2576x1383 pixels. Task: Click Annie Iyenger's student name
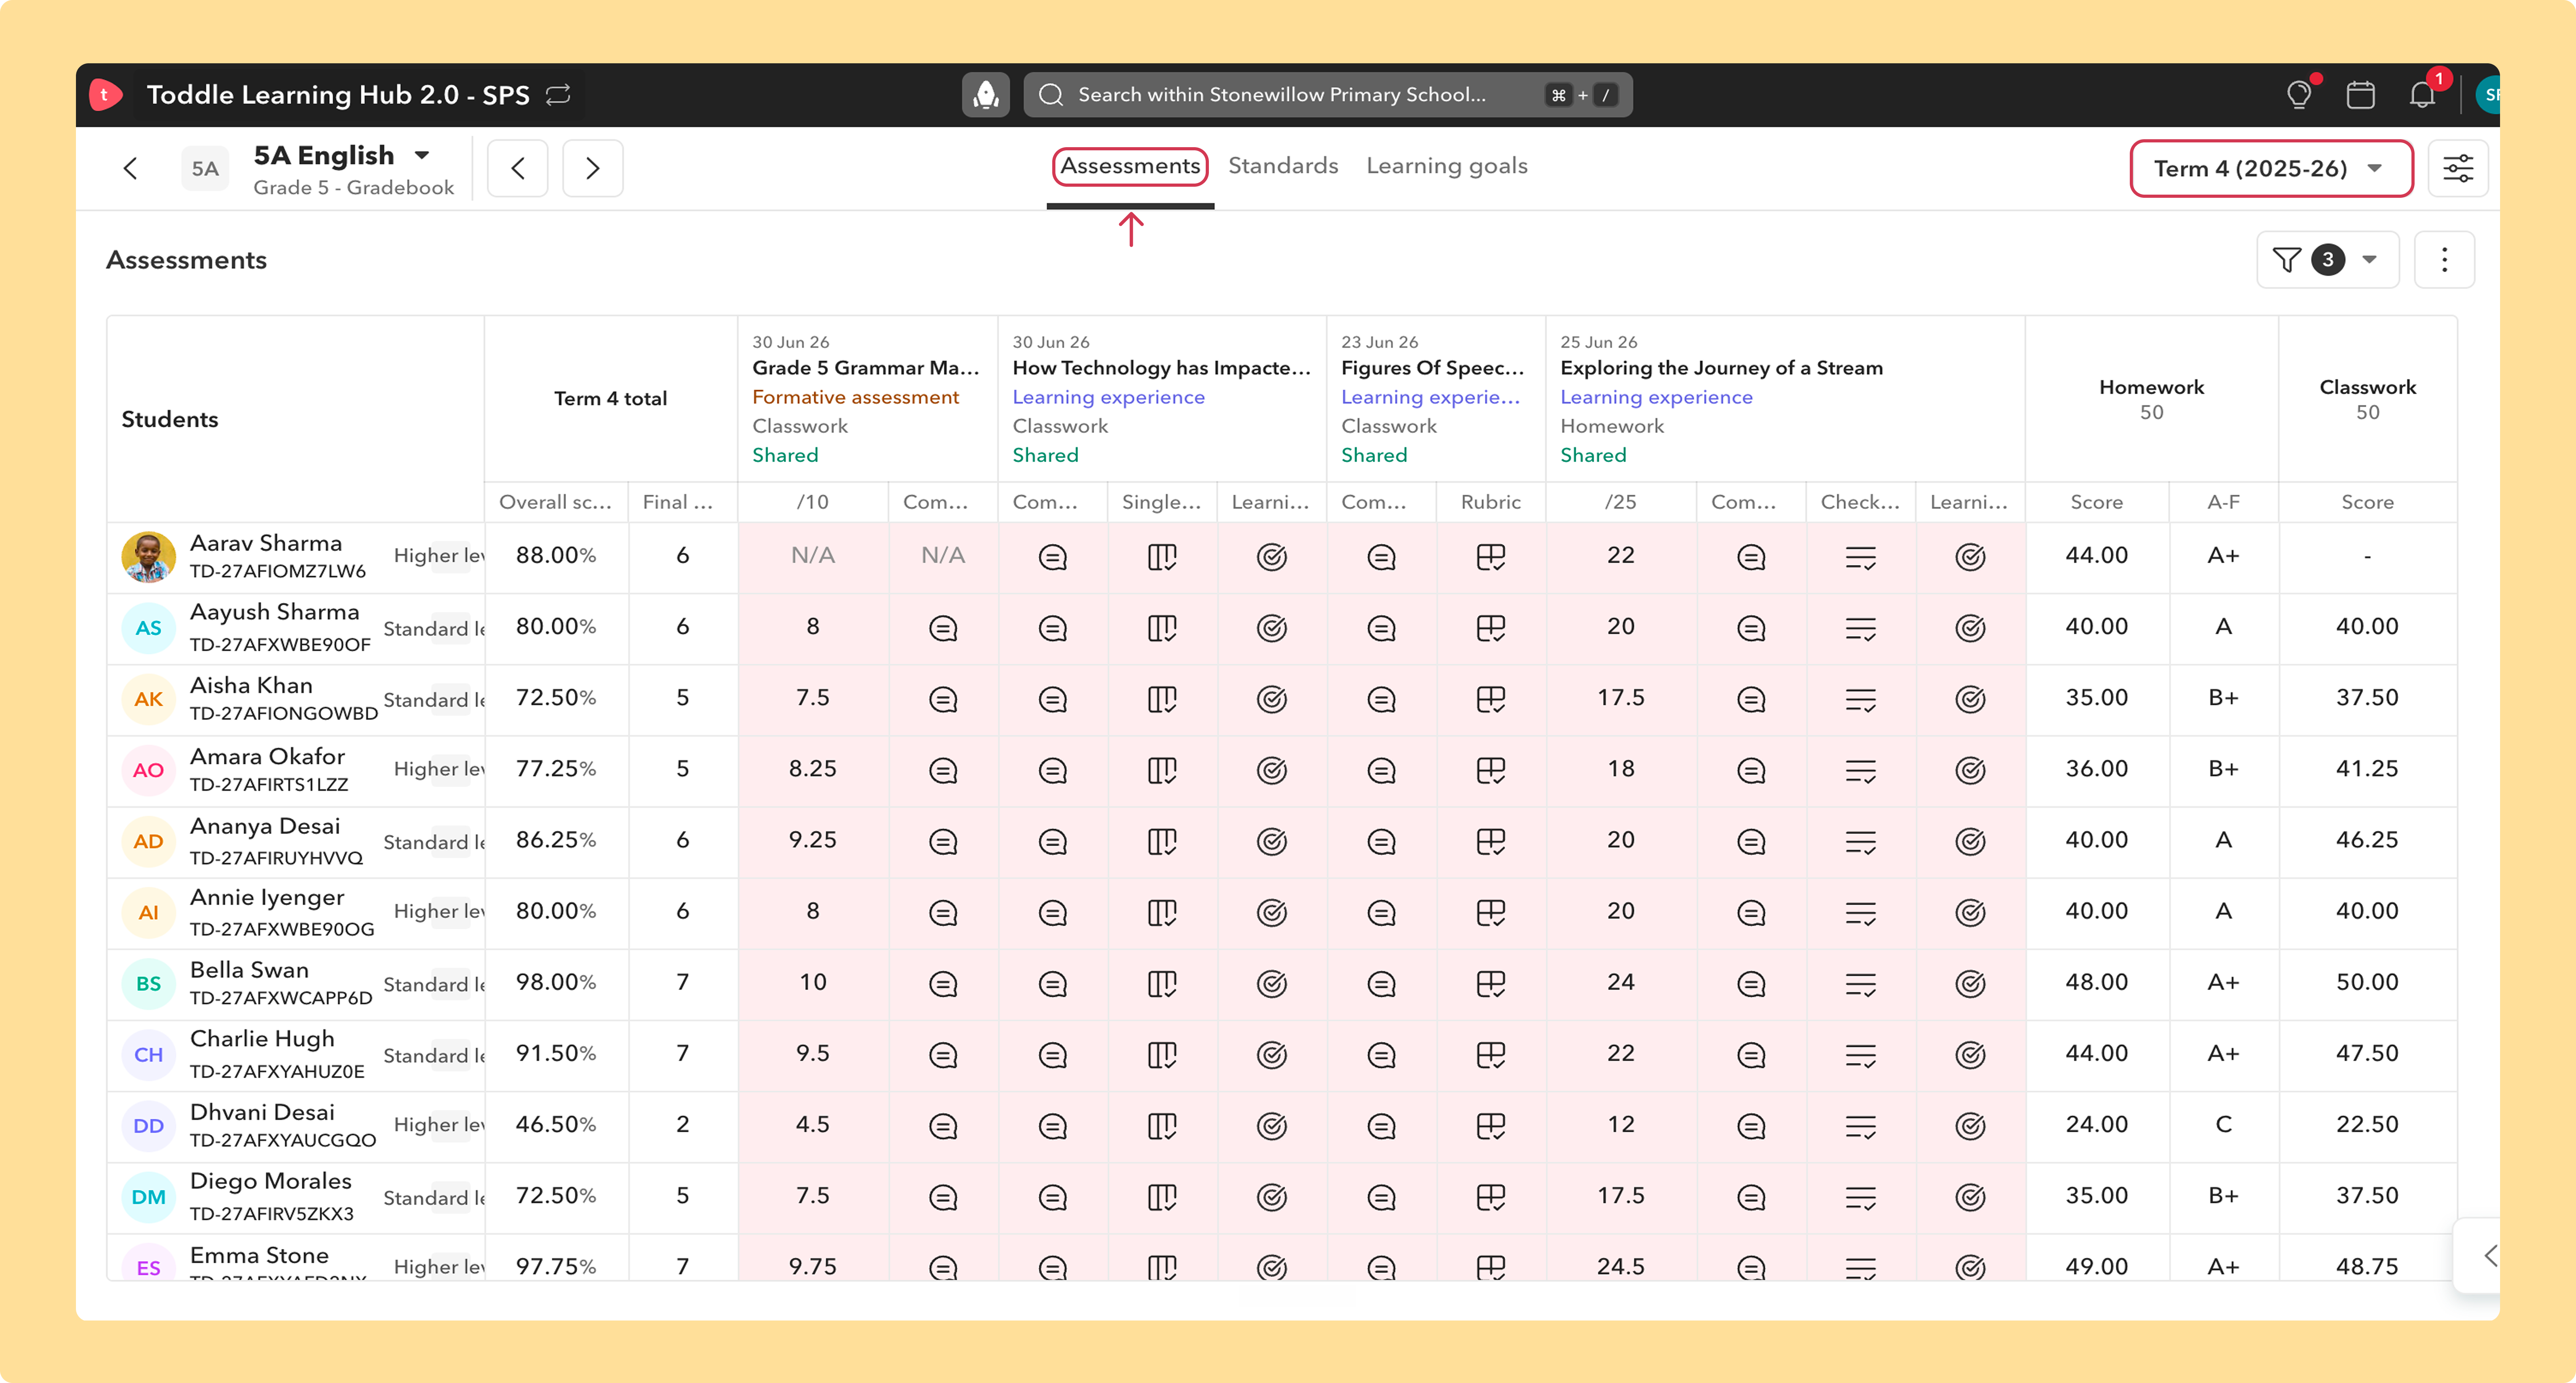[267, 898]
